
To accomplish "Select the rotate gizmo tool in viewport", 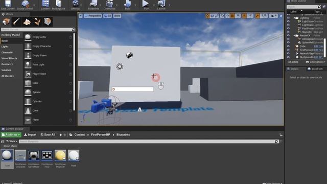I will point(212,16).
